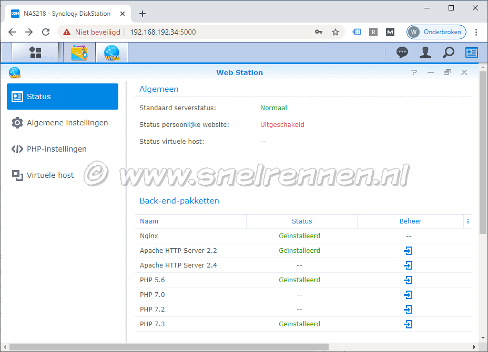
Task: Open a new browser tab
Action: tap(142, 14)
